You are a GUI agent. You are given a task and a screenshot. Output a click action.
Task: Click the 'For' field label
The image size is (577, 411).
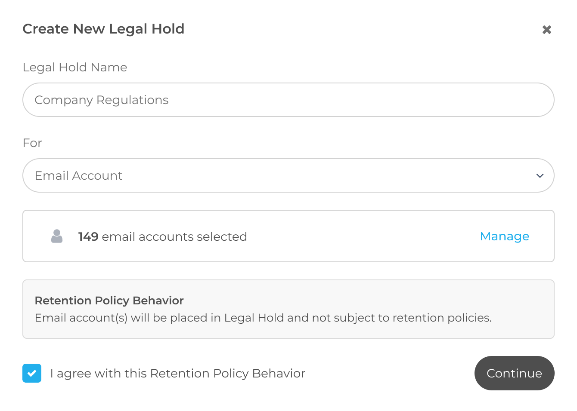32,143
